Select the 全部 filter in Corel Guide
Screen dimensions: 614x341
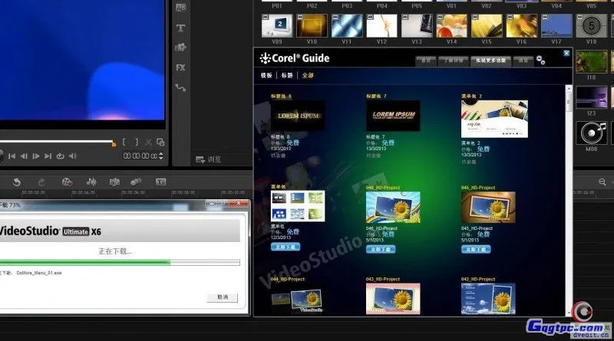tap(308, 75)
